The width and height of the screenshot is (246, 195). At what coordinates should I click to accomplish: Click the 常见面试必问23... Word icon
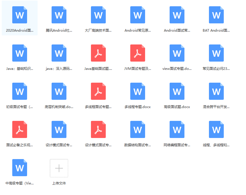click(x=216, y=53)
